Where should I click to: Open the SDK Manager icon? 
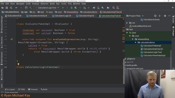[103, 8]
